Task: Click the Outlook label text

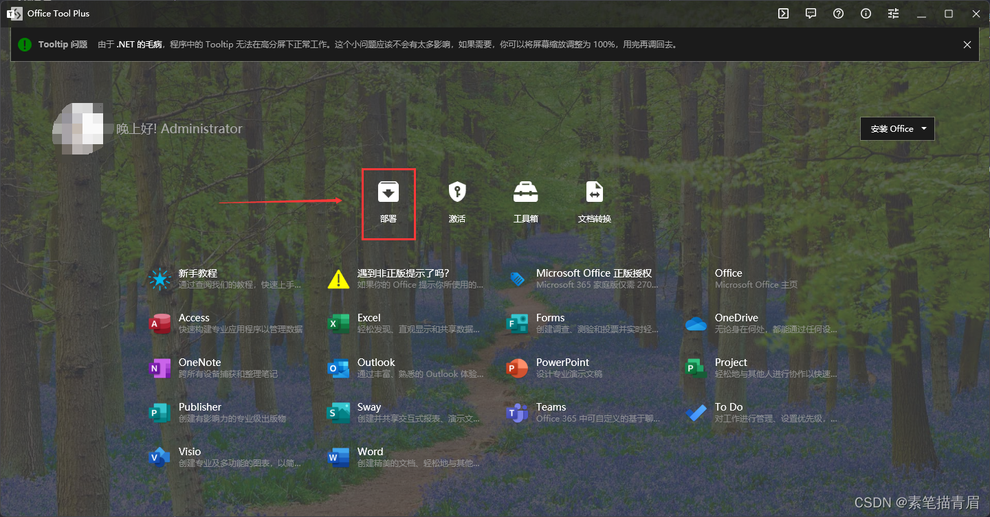Action: click(x=376, y=363)
